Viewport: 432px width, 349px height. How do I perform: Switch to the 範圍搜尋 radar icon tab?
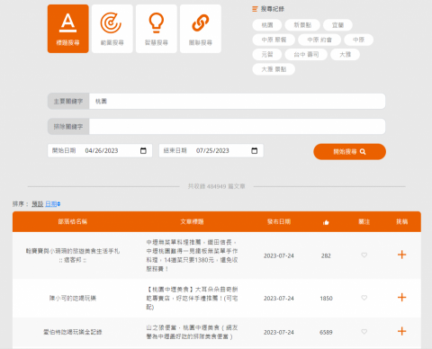pyautogui.click(x=112, y=29)
